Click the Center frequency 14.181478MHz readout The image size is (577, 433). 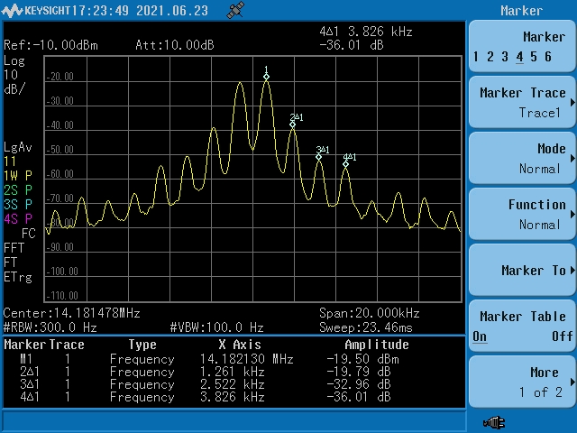(x=72, y=313)
